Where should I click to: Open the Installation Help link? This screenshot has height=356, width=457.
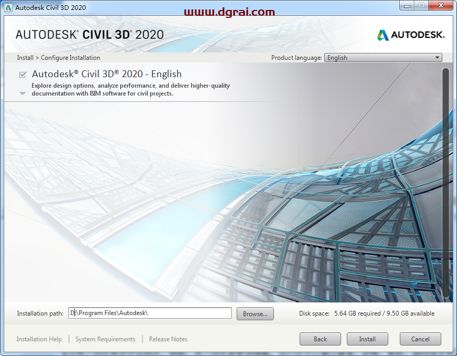tap(39, 339)
